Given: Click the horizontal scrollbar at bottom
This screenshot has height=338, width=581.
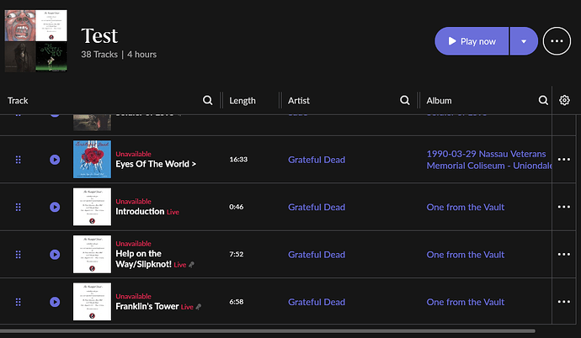Looking at the screenshot, I should coord(269,331).
